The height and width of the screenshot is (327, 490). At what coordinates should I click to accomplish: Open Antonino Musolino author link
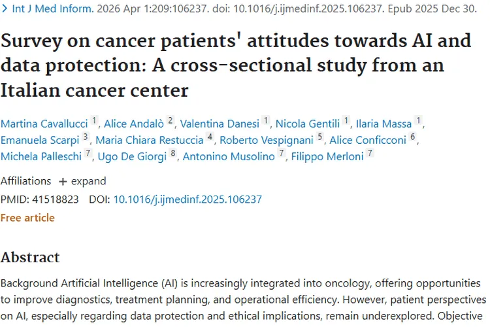229,156
